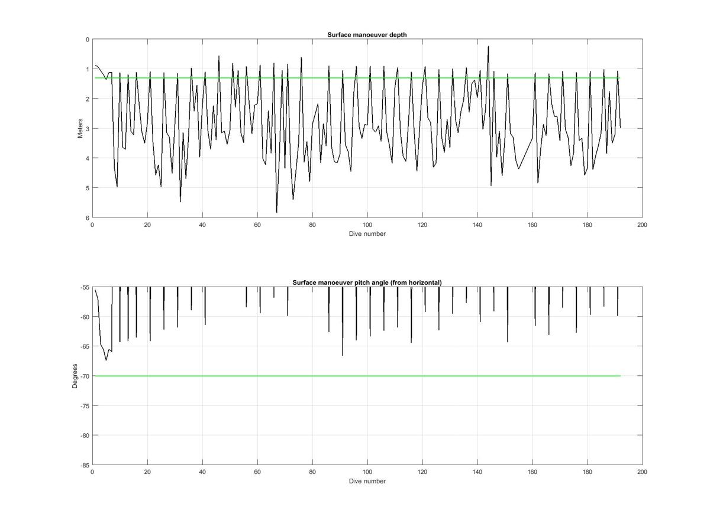
Task: Click the '-65' tick on Degrees axis
Action: tap(85, 346)
